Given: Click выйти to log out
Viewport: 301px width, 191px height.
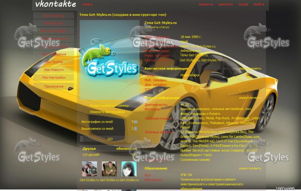Looking at the screenshot, I should click(x=259, y=5).
